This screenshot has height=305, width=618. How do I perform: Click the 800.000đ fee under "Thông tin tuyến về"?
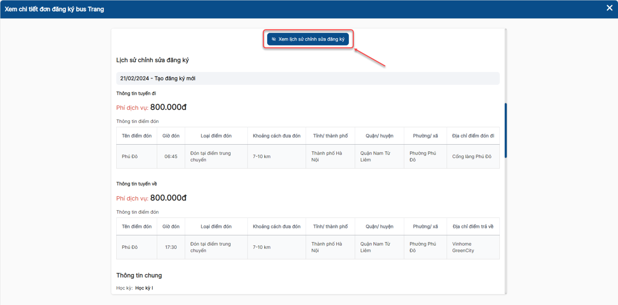(168, 198)
